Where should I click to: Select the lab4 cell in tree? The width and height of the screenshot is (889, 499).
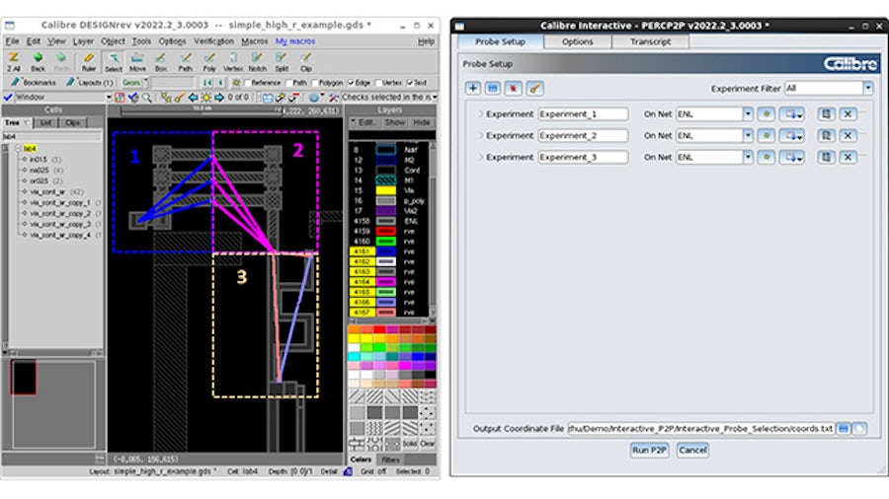(30, 148)
